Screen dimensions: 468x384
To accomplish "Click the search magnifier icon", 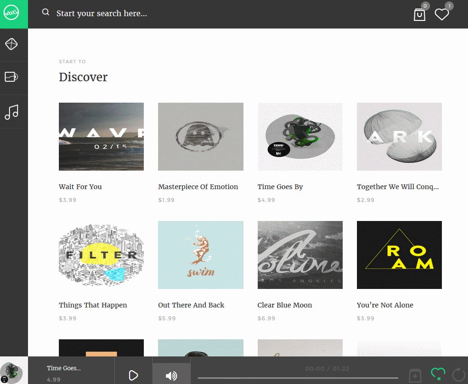I will [x=46, y=12].
